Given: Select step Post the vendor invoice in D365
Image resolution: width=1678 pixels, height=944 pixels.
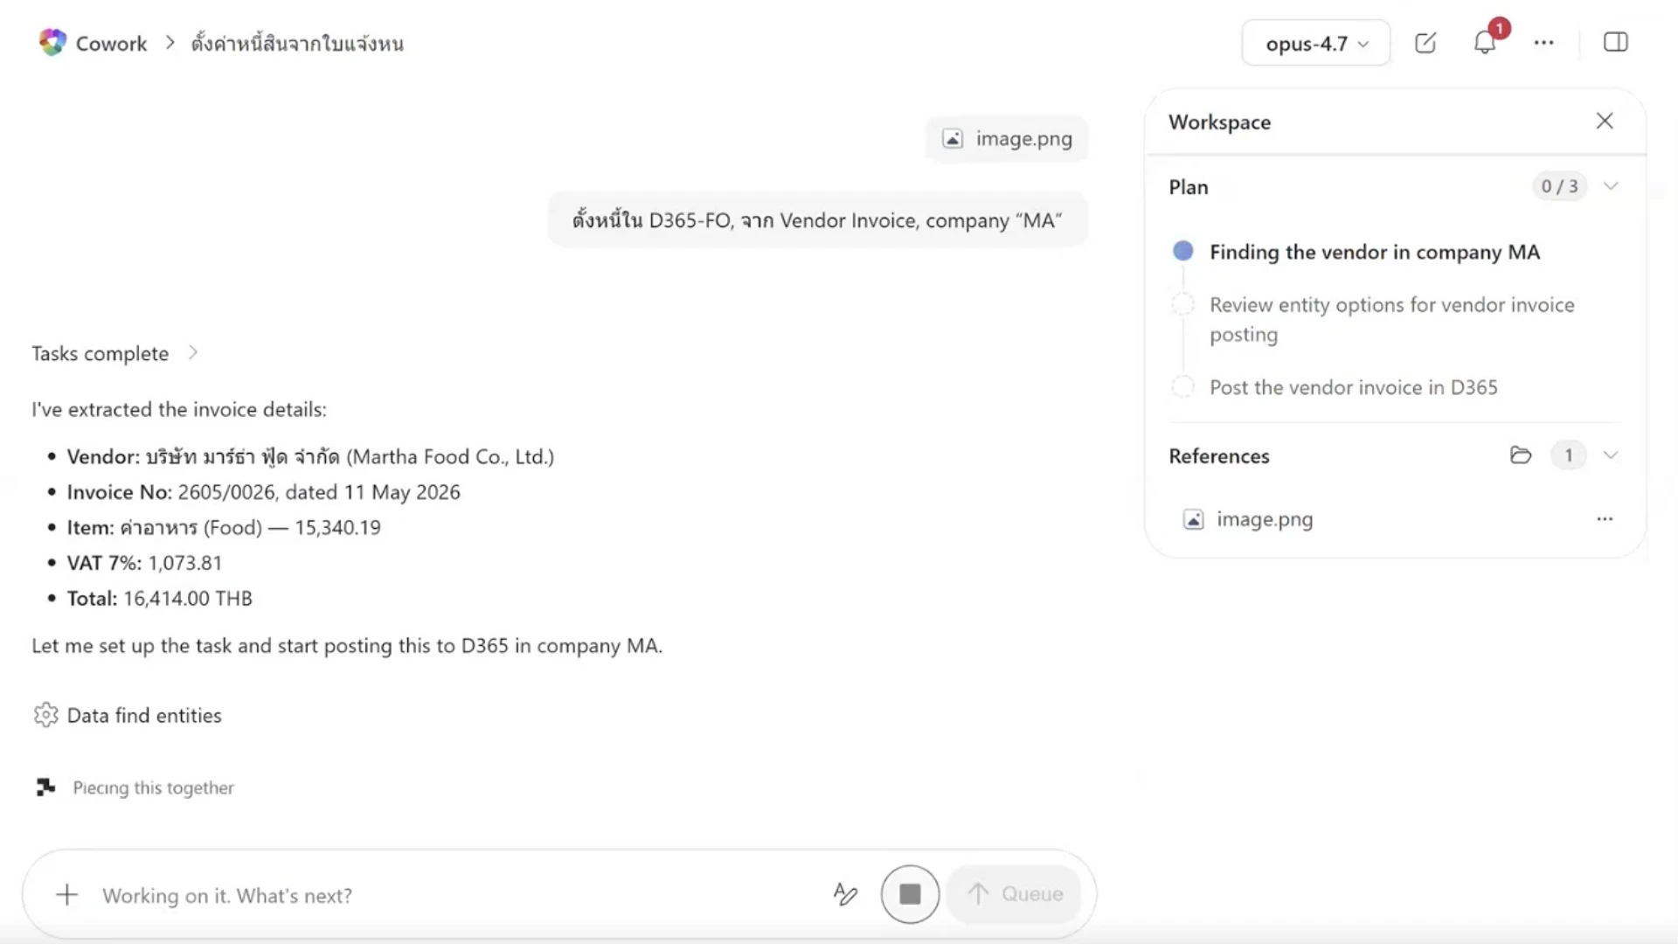Looking at the screenshot, I should pyautogui.click(x=1353, y=387).
